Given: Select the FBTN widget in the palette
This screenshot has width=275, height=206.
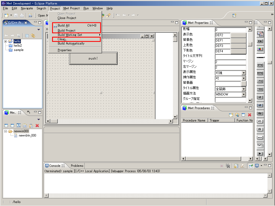Looking at the screenshot, I should point(260,73).
